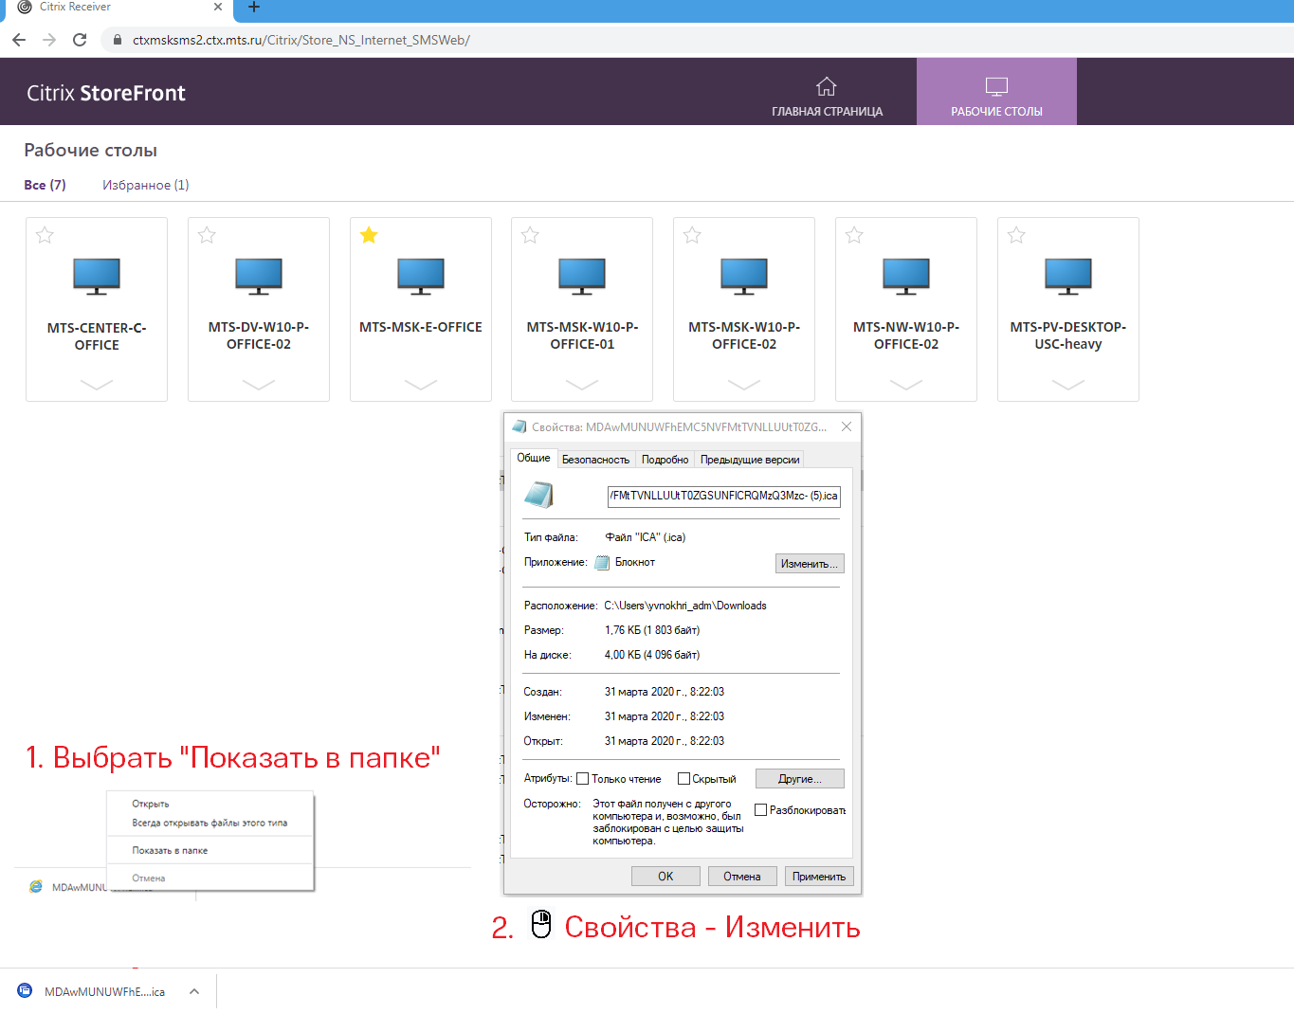Viewport: 1294px width, 1014px height.
Task: Favorite MTS-PV-DESKTOP-USC-heavy with star
Action: click(x=1016, y=235)
